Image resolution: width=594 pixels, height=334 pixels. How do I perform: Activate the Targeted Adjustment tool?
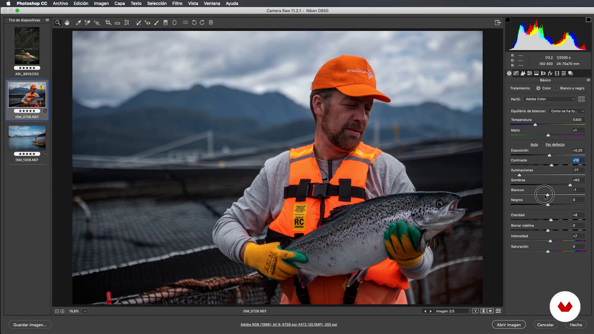97,23
